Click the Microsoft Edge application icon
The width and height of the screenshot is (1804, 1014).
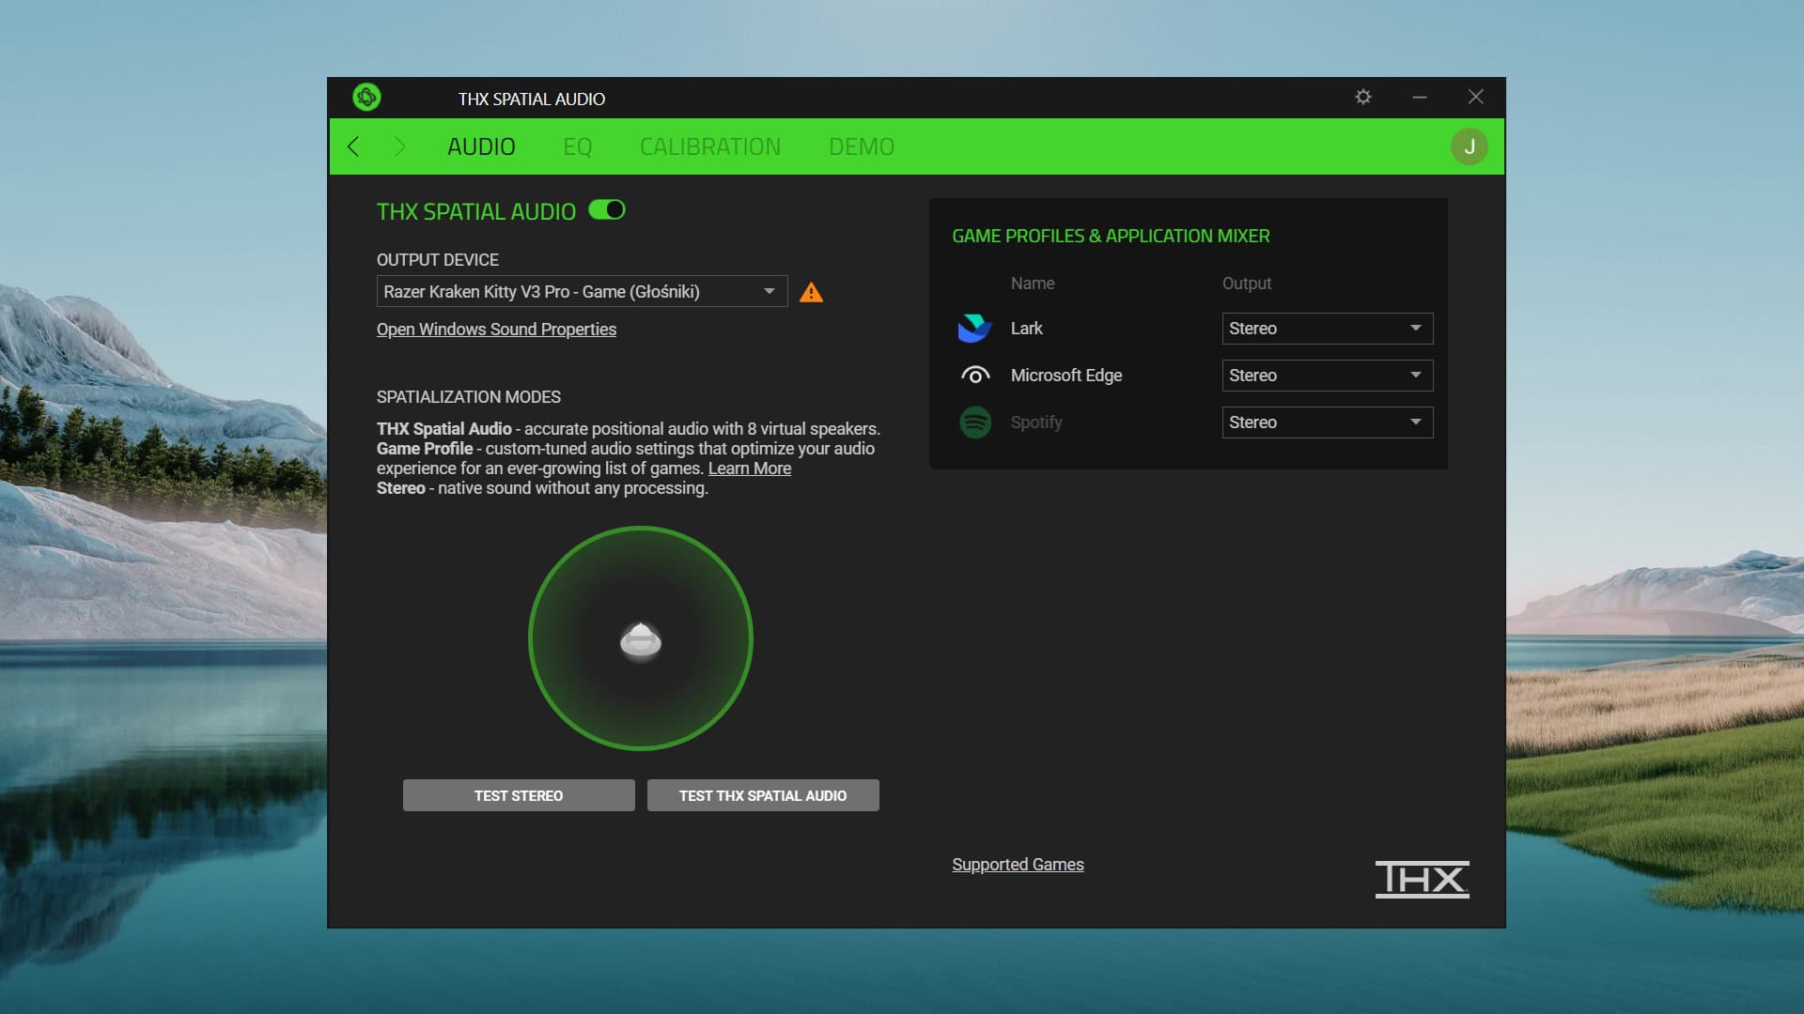point(974,376)
